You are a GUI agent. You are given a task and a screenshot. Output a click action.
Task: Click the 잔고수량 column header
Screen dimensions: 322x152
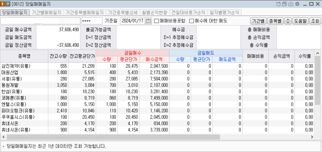click(x=58, y=56)
